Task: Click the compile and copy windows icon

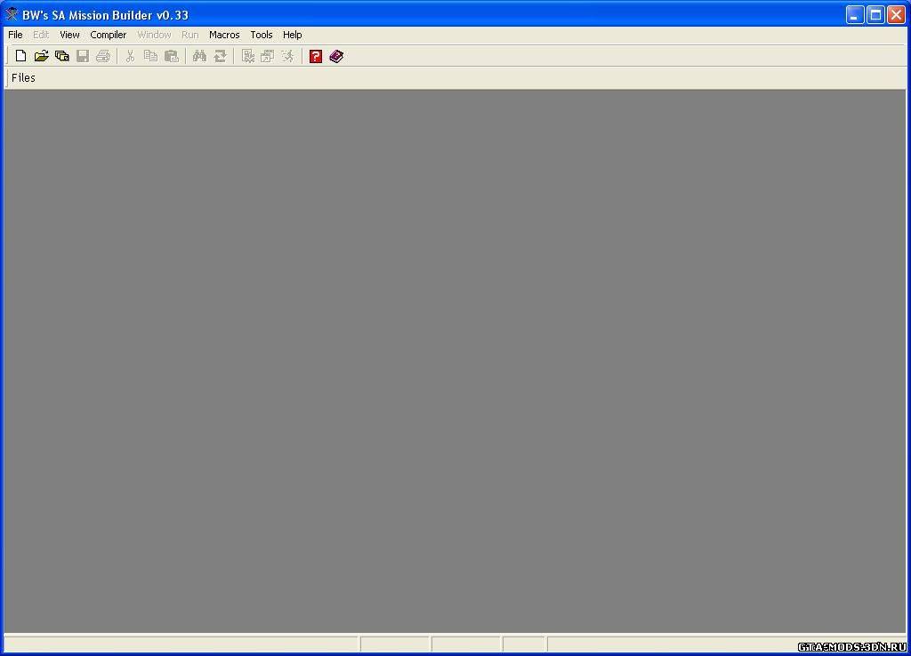Action: (267, 56)
